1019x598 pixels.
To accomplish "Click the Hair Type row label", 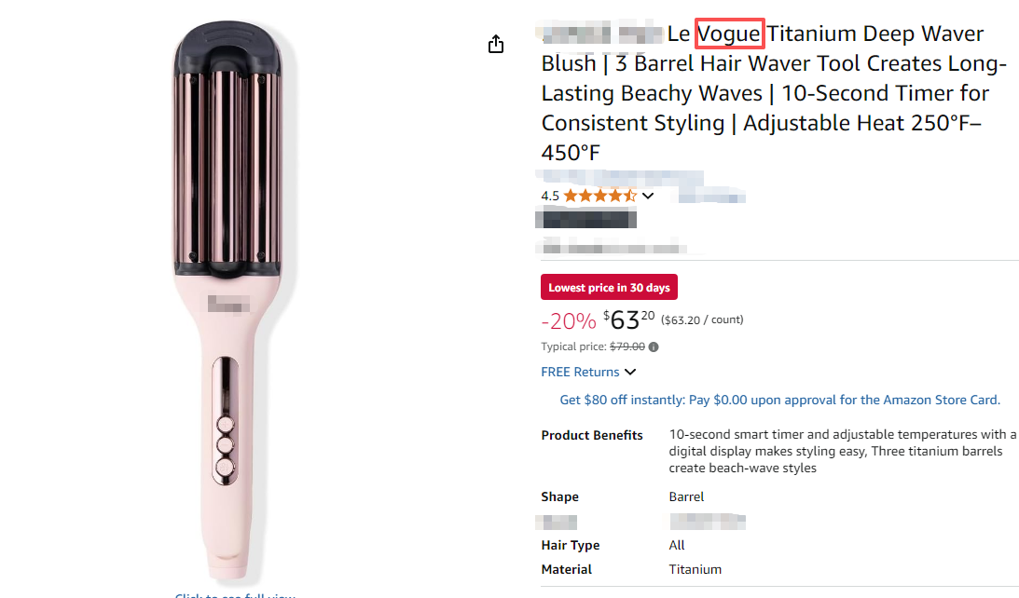I will point(570,545).
